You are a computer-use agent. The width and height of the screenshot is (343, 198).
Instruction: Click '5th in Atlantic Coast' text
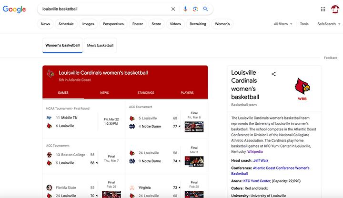(75, 80)
